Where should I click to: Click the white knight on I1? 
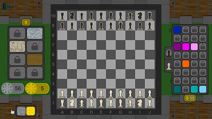coord(140,103)
